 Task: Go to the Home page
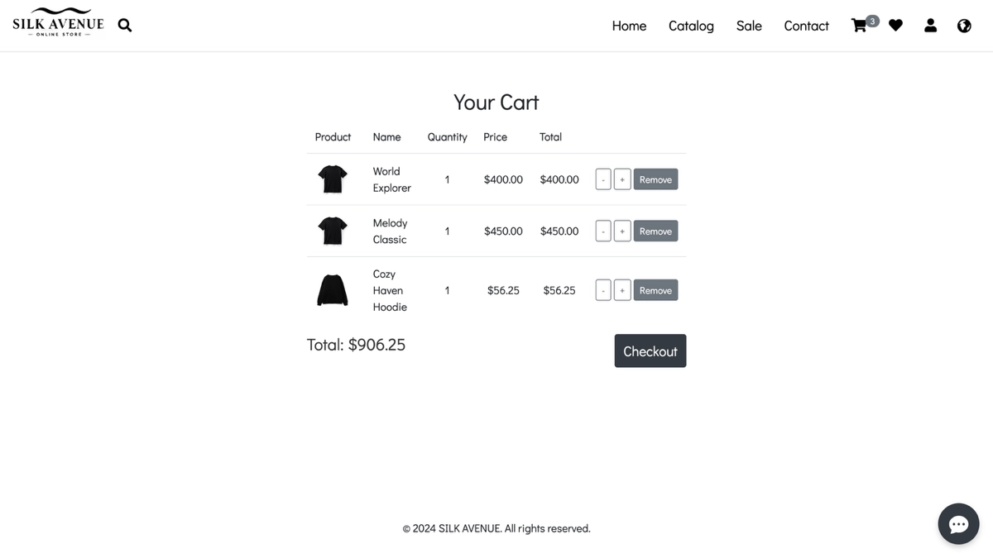pos(629,26)
